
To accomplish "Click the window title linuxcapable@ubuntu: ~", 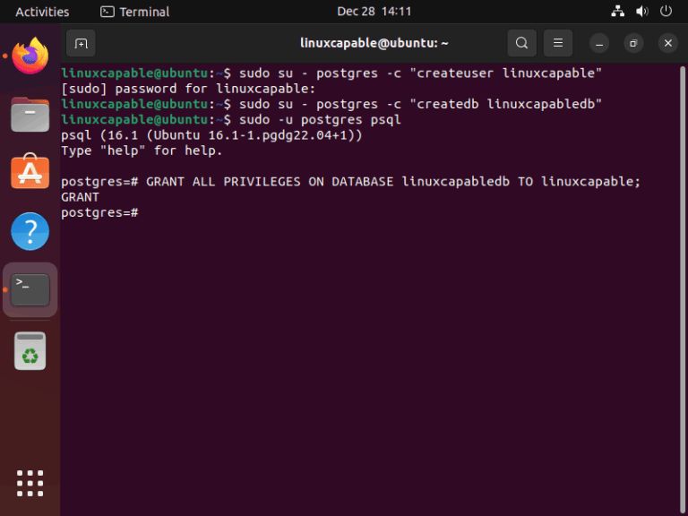I will pyautogui.click(x=374, y=43).
